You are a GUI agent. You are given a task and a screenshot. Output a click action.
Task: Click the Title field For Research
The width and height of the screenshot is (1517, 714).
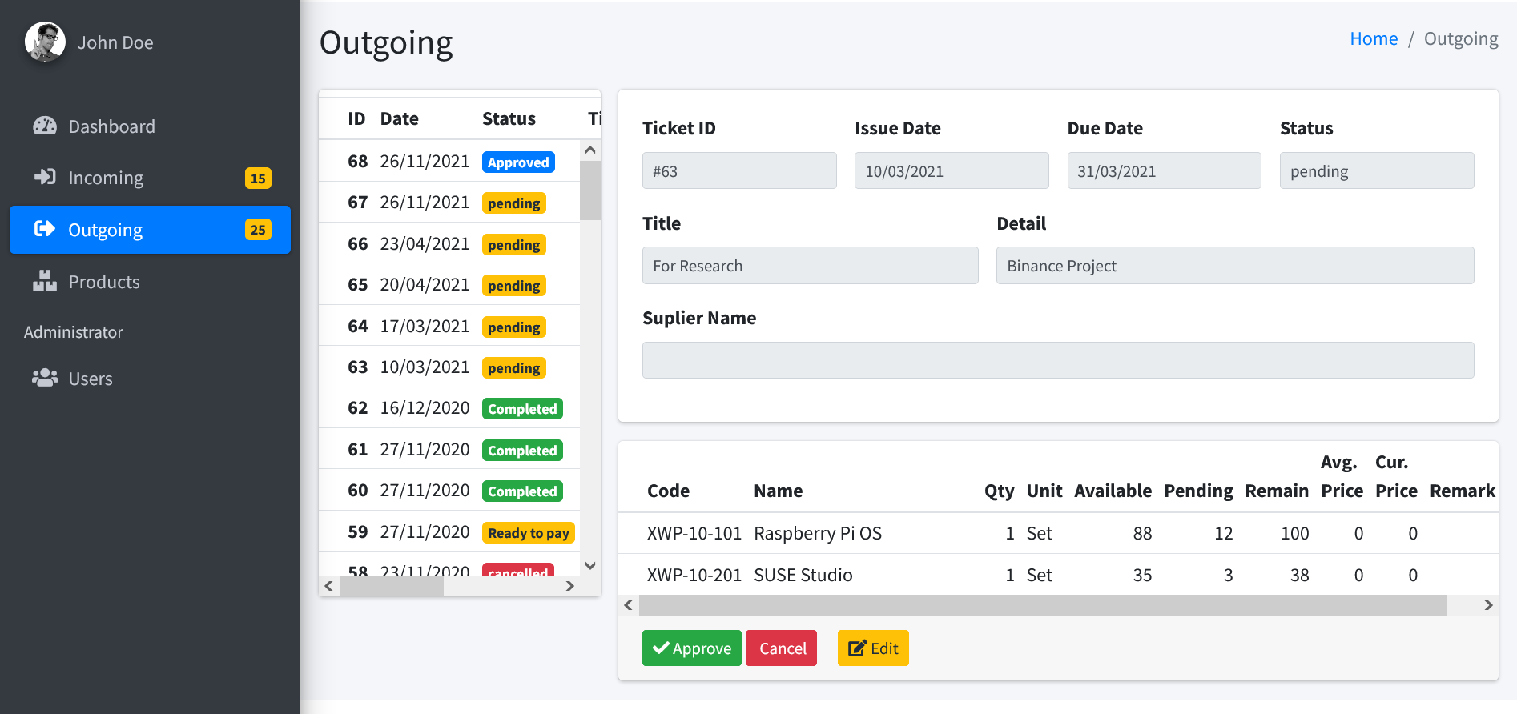coord(811,265)
